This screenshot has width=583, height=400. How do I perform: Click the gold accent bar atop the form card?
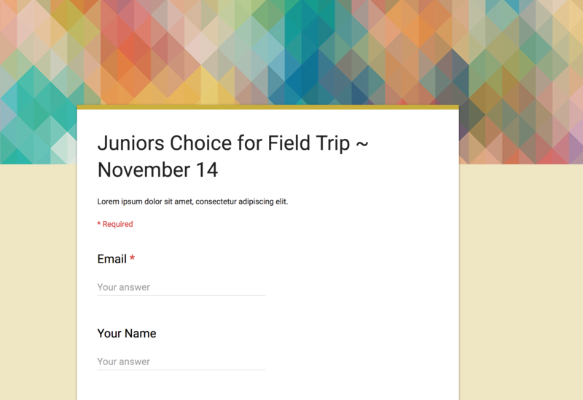click(x=267, y=107)
